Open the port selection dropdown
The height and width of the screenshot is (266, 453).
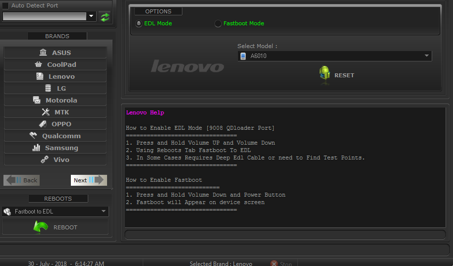pos(91,16)
